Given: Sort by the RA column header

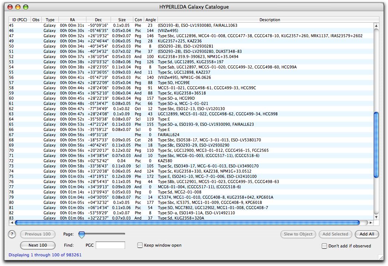Looking at the screenshot, I should [72, 20].
